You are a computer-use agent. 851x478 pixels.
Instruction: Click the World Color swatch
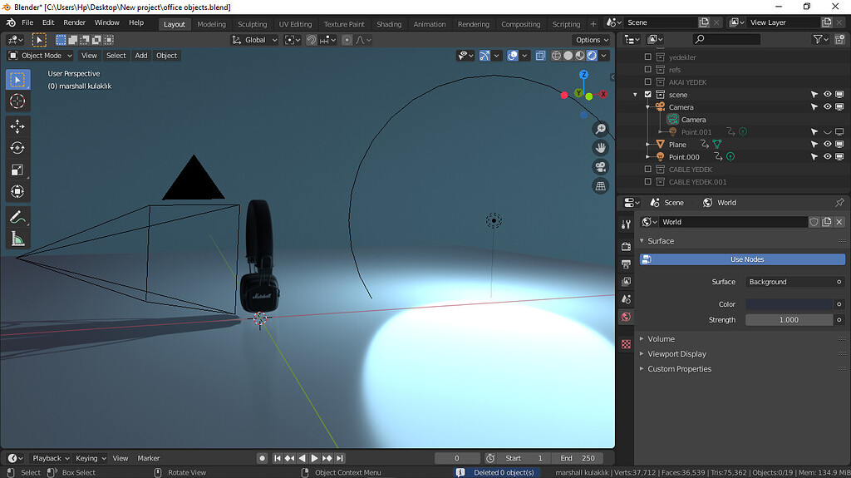789,304
